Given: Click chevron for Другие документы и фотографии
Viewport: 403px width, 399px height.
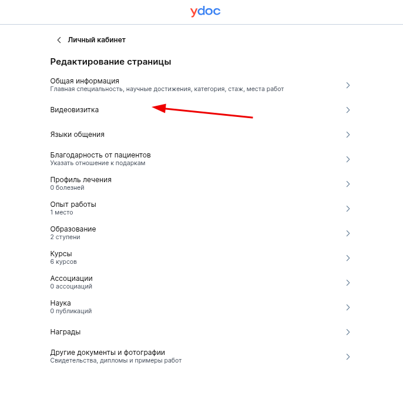Looking at the screenshot, I should tap(348, 357).
